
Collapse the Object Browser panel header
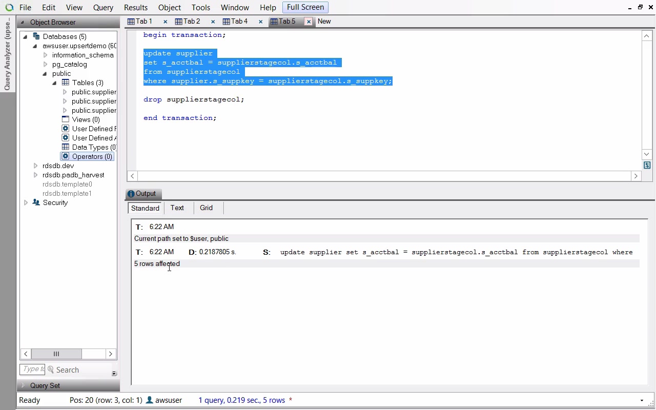point(23,23)
